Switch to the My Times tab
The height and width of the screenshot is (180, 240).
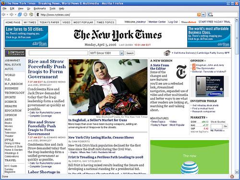(30, 23)
